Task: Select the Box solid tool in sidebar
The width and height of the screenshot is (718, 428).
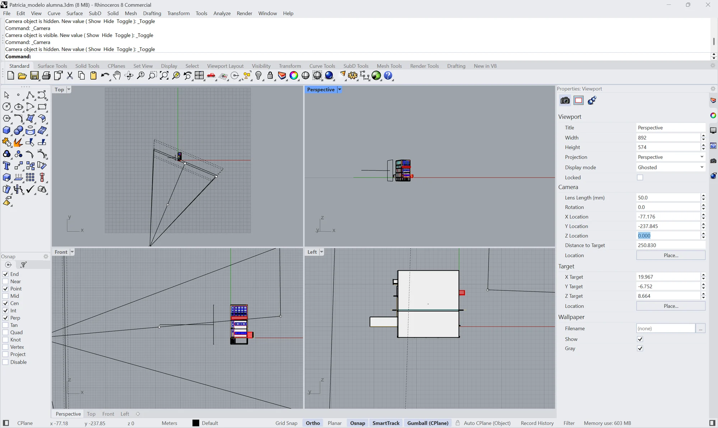Action: tap(6, 130)
